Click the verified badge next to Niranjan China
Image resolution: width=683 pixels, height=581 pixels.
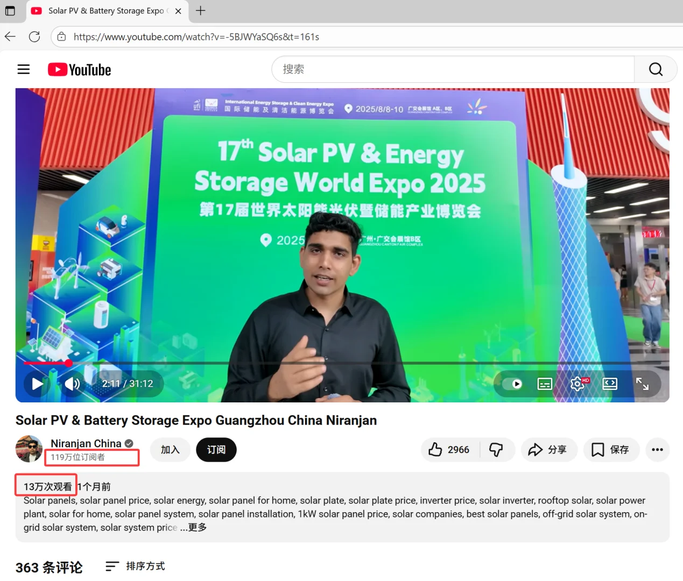click(x=129, y=444)
